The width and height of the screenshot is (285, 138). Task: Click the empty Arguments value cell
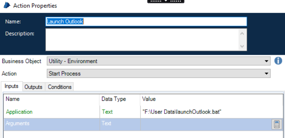[204, 124]
